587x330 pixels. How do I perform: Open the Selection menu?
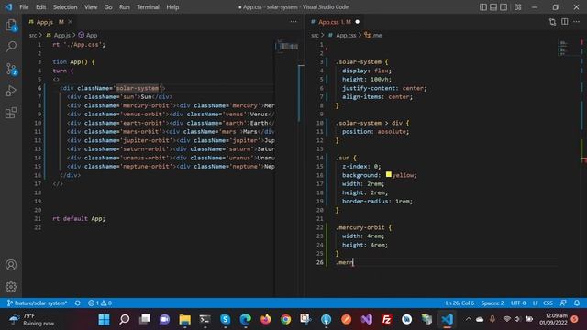(65, 7)
